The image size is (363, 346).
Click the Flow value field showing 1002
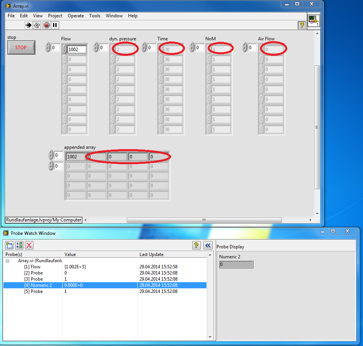(x=77, y=49)
